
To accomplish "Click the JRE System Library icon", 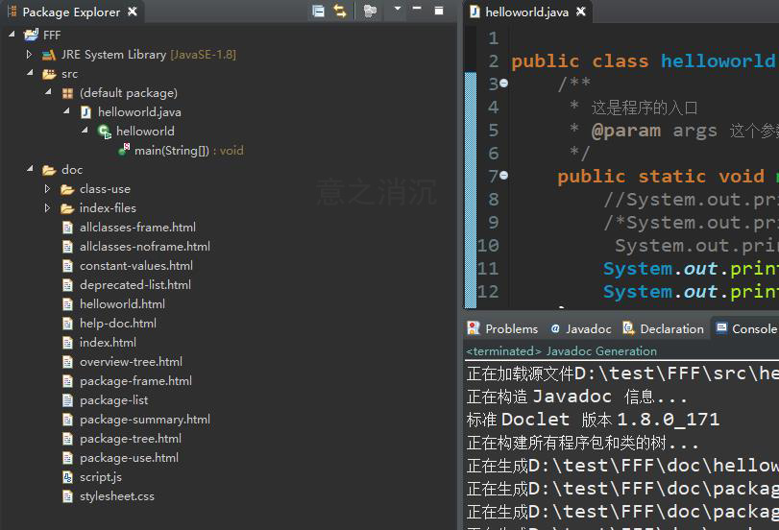I will (49, 55).
